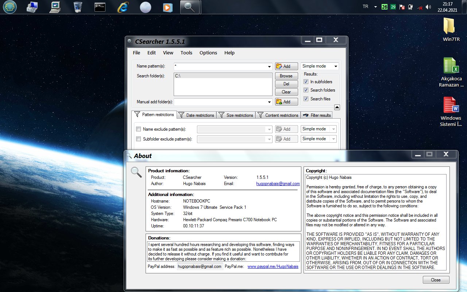
Task: Enable the Subfolder exclude pattern(s) checkbox
Action: [138, 139]
